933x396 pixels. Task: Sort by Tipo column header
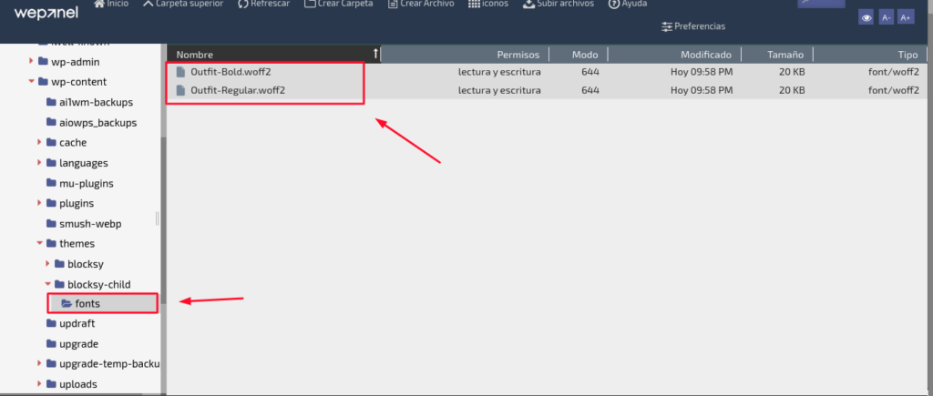pos(908,55)
